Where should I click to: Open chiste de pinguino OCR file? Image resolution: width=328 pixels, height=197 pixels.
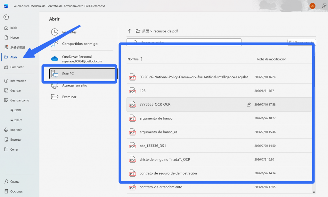coord(219,160)
